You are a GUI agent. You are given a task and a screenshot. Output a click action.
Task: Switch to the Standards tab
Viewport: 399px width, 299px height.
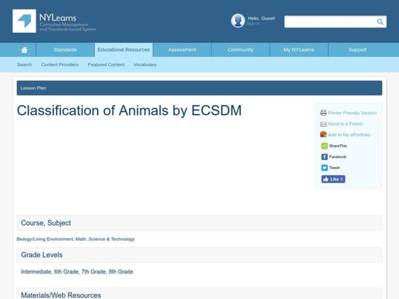click(x=65, y=50)
